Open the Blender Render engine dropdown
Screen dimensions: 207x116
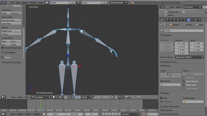point(119,3)
